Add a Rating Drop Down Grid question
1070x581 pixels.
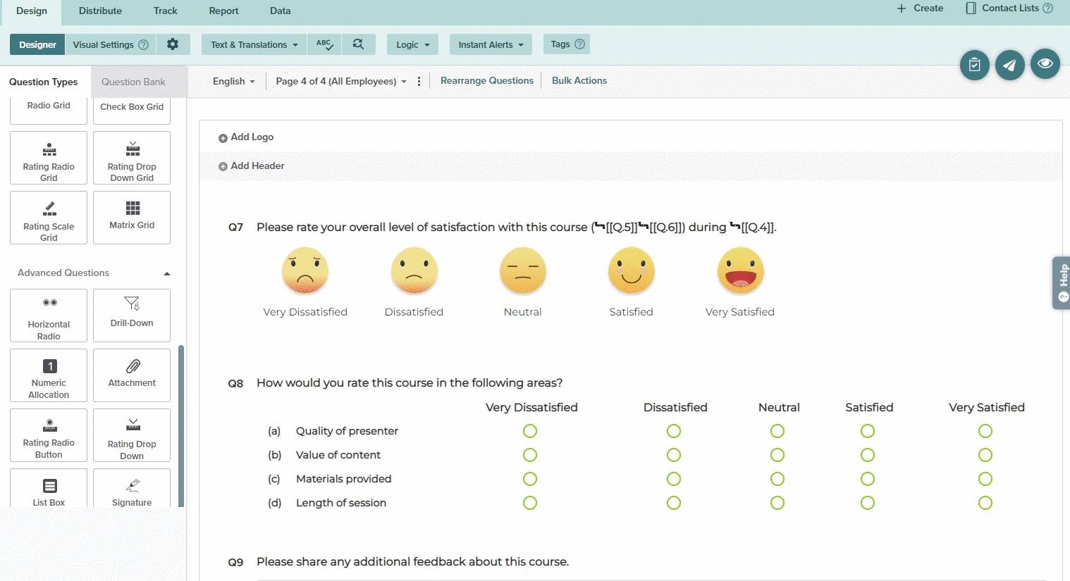pos(132,158)
